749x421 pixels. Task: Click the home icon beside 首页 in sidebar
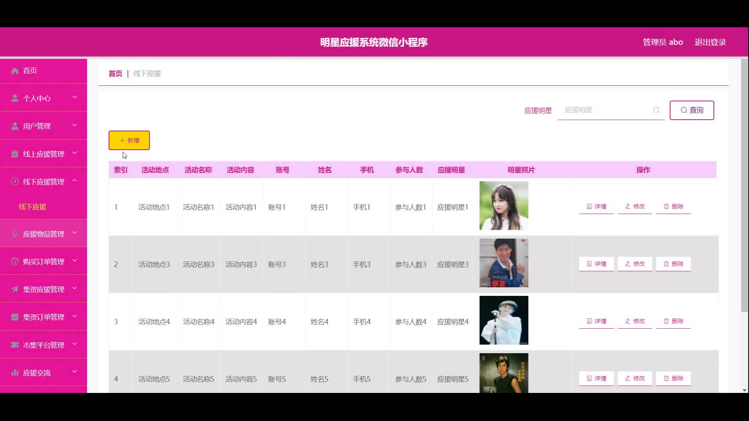pos(15,71)
